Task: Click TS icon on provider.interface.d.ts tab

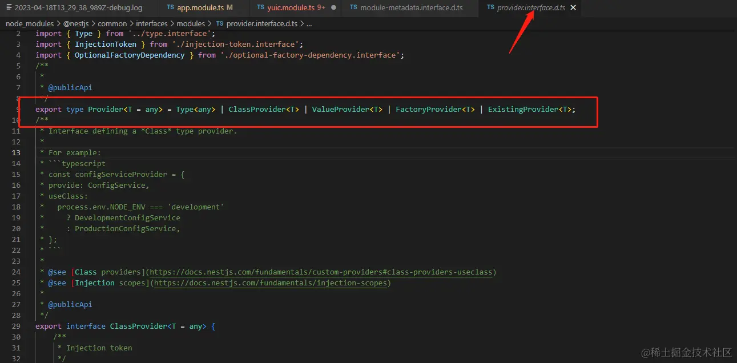Action: pos(490,8)
